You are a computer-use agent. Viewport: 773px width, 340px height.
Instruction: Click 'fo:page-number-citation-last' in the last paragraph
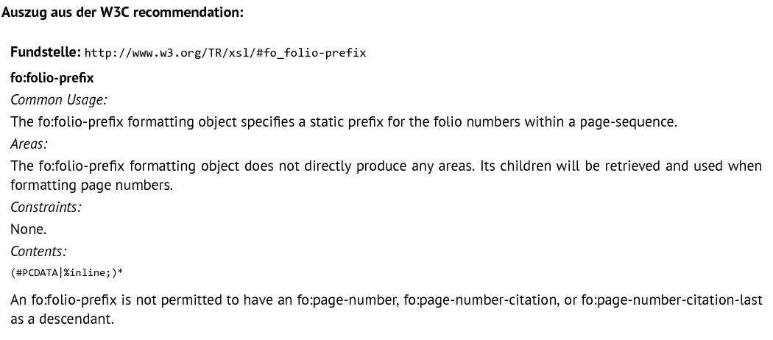[x=672, y=300]
